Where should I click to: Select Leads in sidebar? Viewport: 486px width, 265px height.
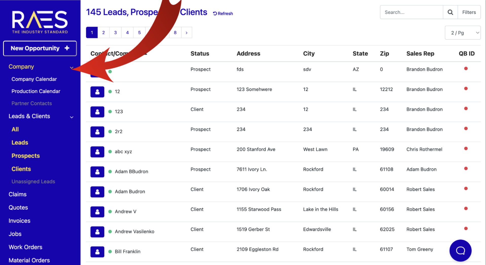coord(20,143)
